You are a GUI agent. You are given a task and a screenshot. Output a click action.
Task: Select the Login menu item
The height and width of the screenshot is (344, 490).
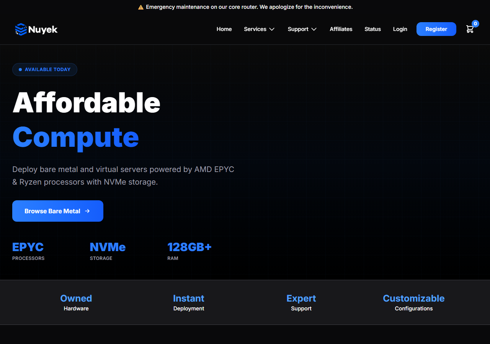(x=400, y=29)
